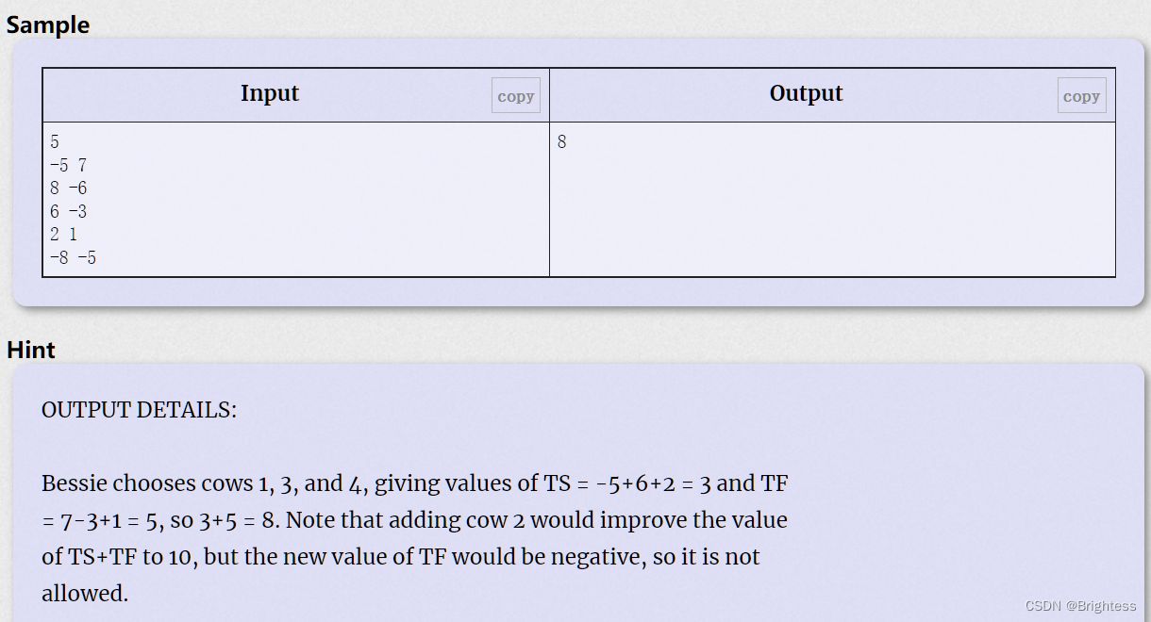
Task: Click the "CSDN @Brightess" watermark
Action: point(1080,606)
